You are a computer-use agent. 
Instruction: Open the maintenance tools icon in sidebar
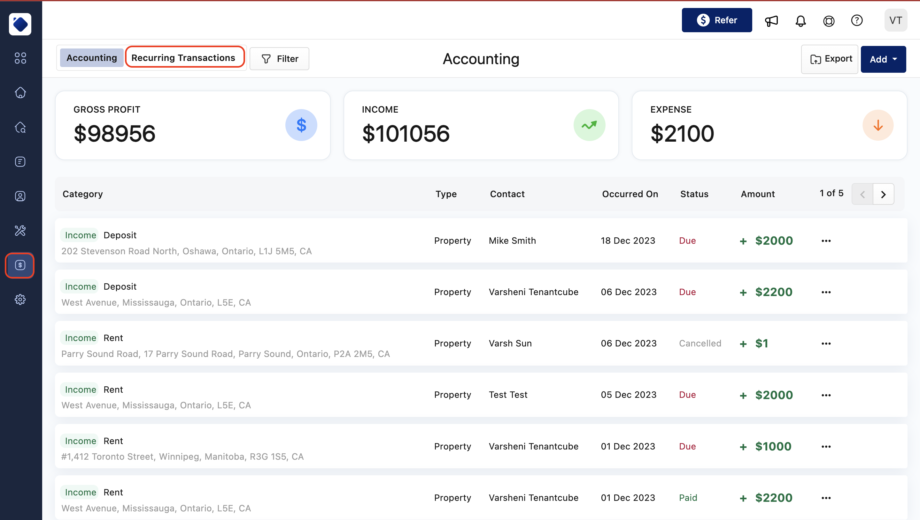[x=20, y=231]
